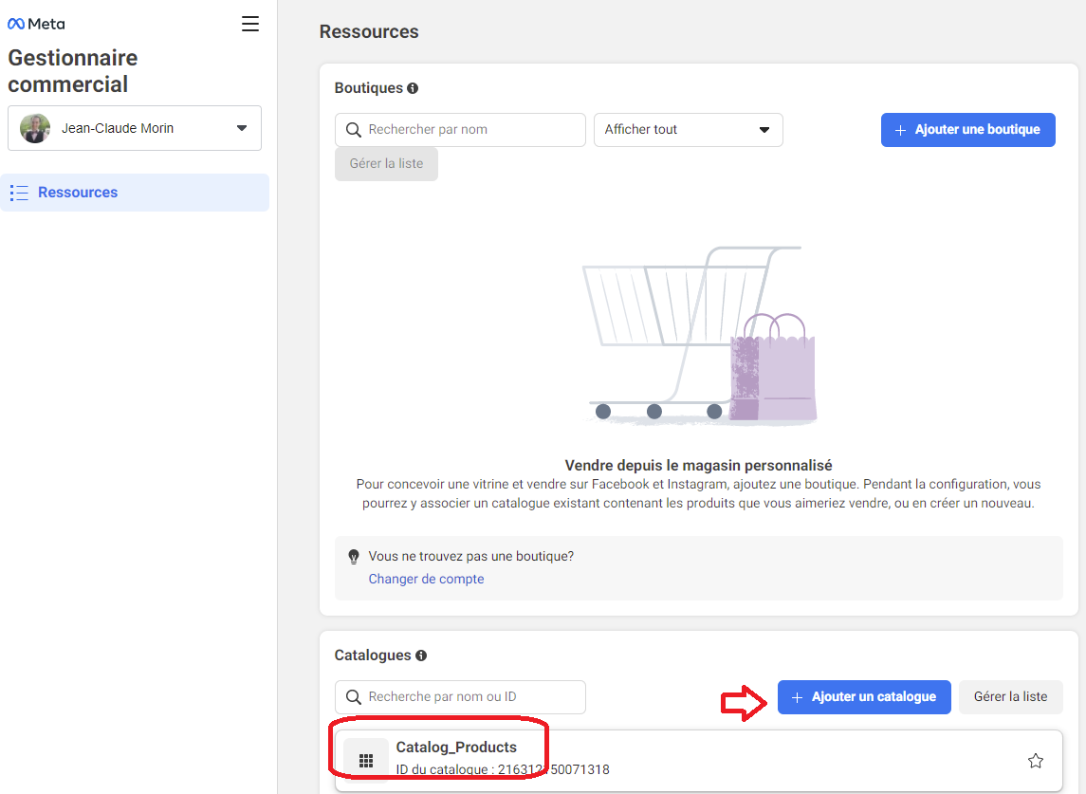The height and width of the screenshot is (794, 1086).
Task: Click the Meta logo
Action: point(36,24)
